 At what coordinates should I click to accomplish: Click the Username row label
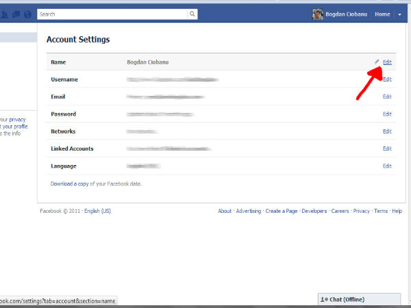tap(64, 79)
